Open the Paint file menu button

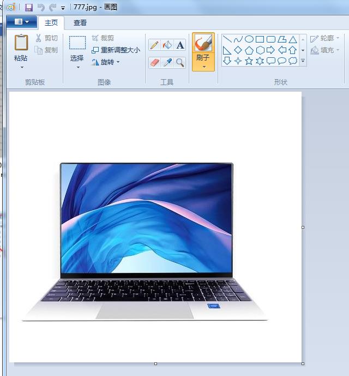point(22,22)
